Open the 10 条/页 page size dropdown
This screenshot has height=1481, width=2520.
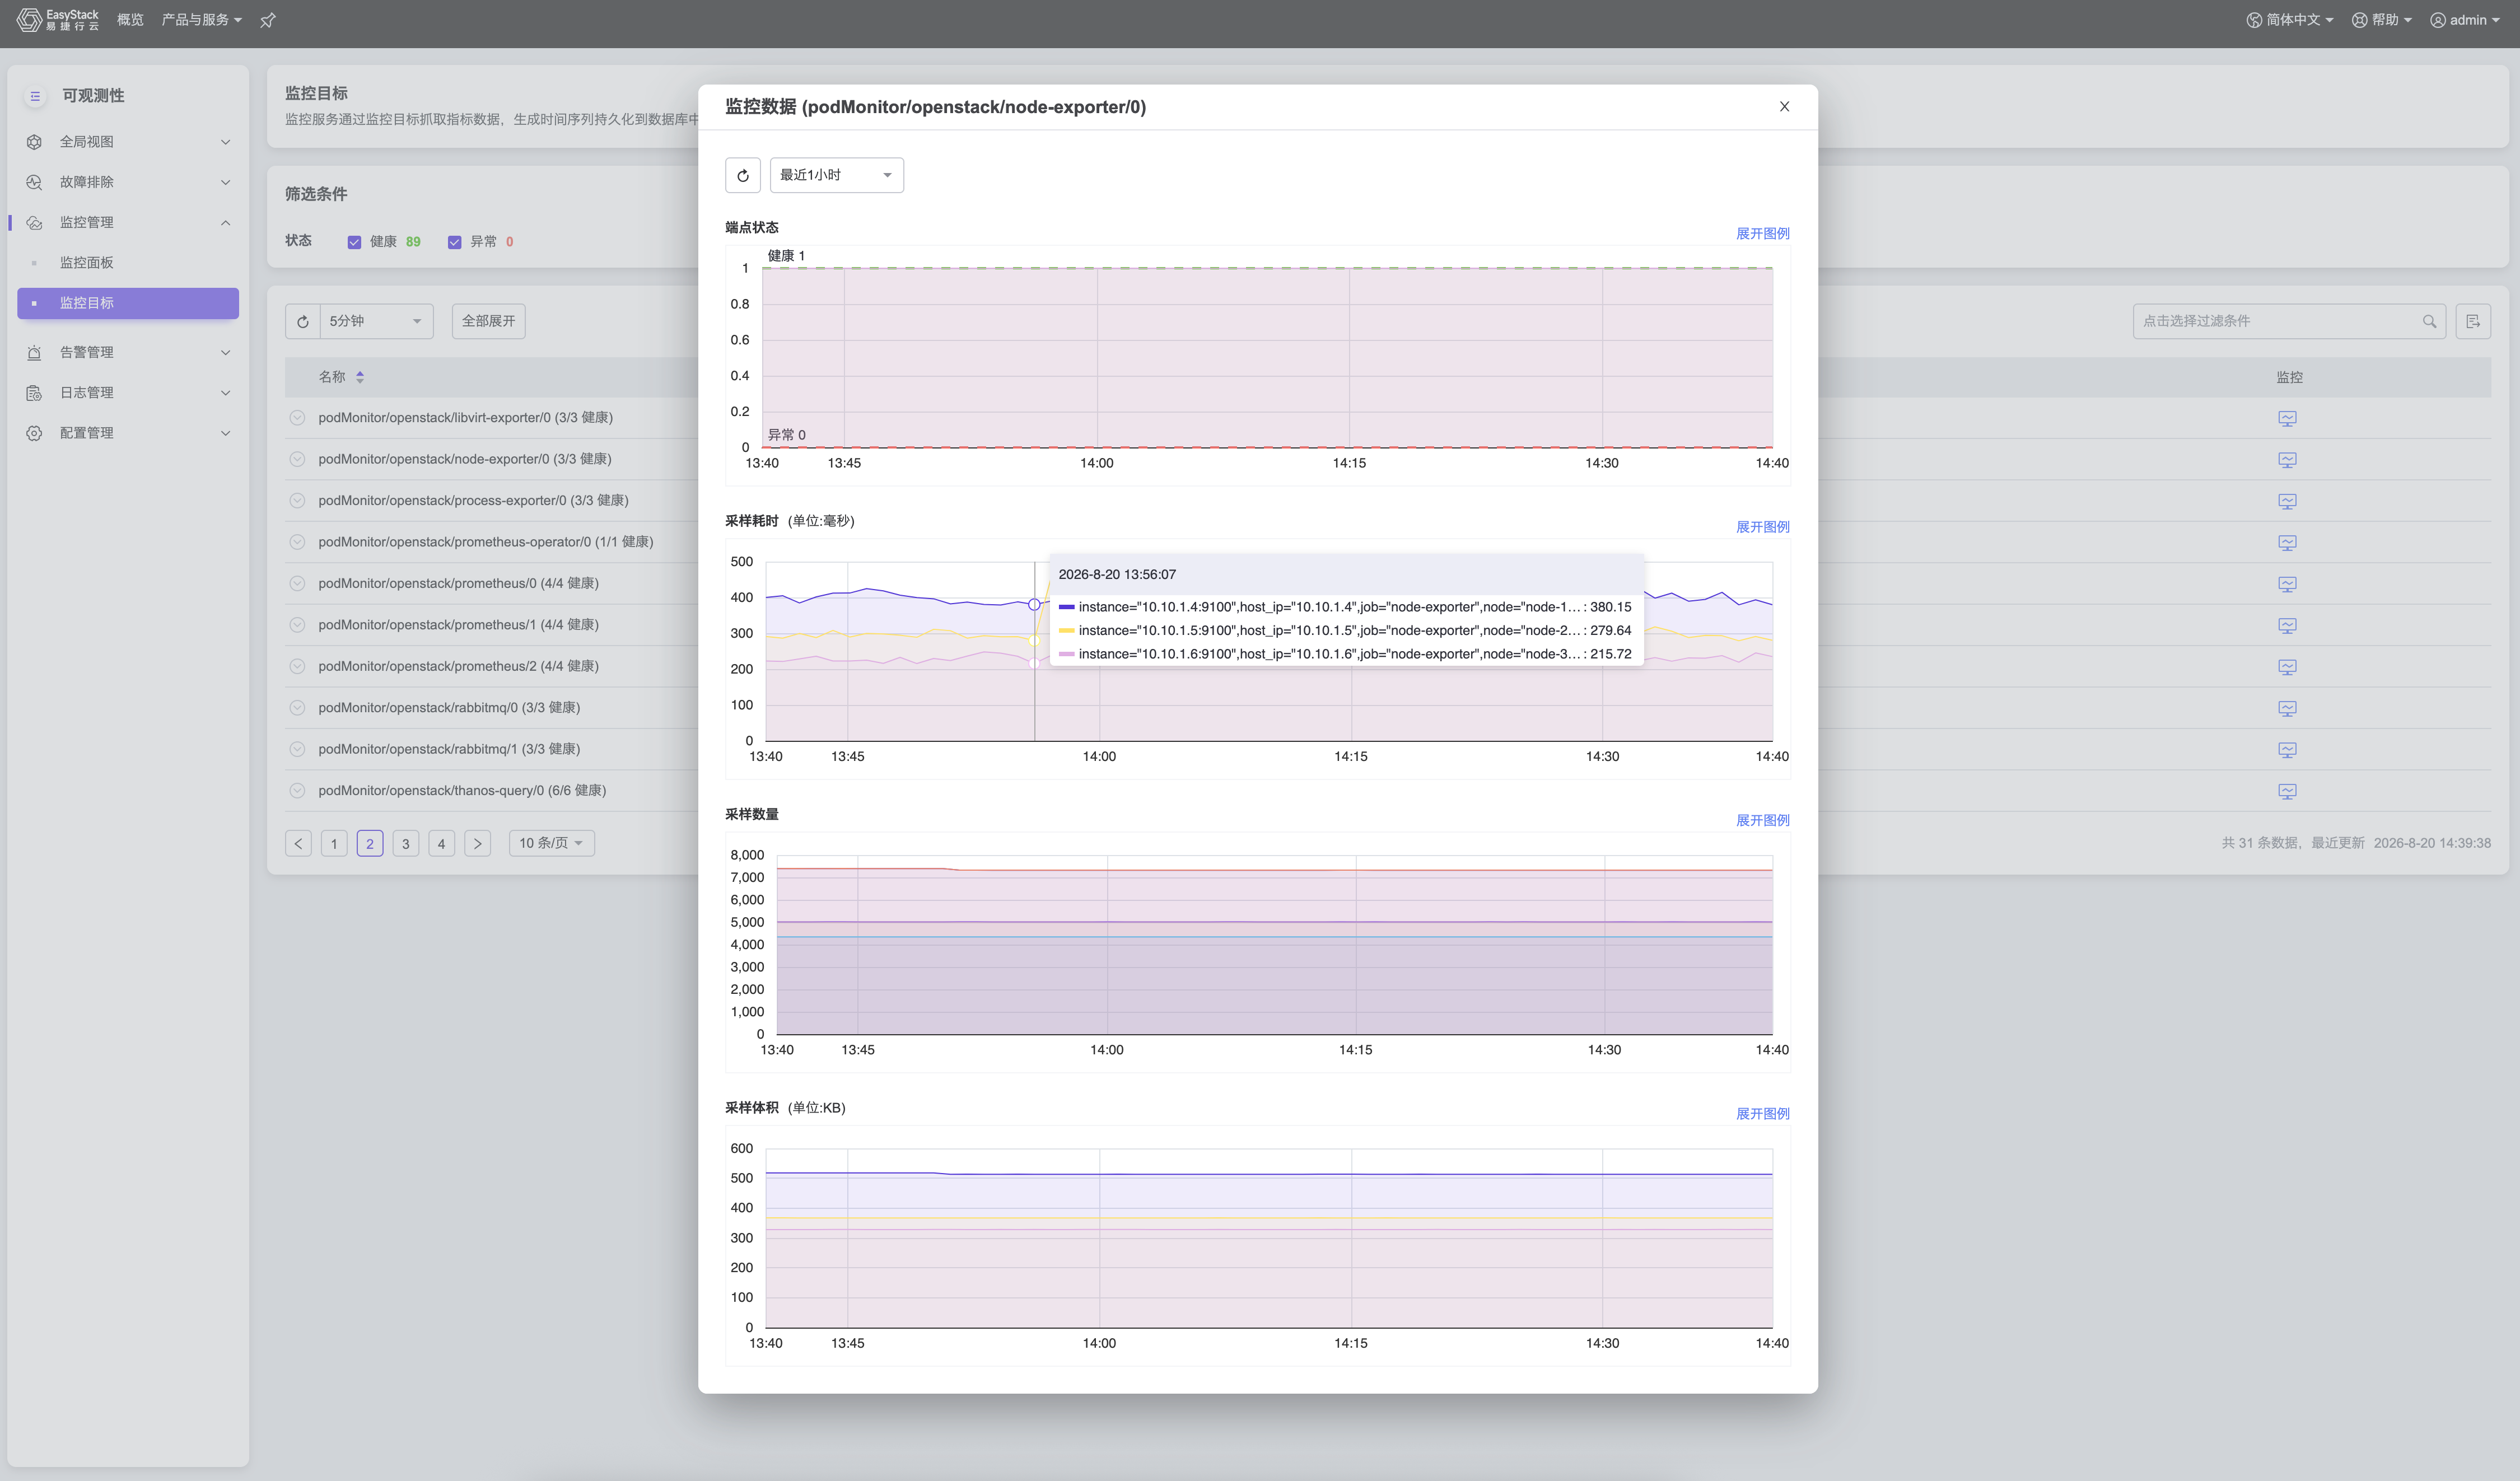551,843
